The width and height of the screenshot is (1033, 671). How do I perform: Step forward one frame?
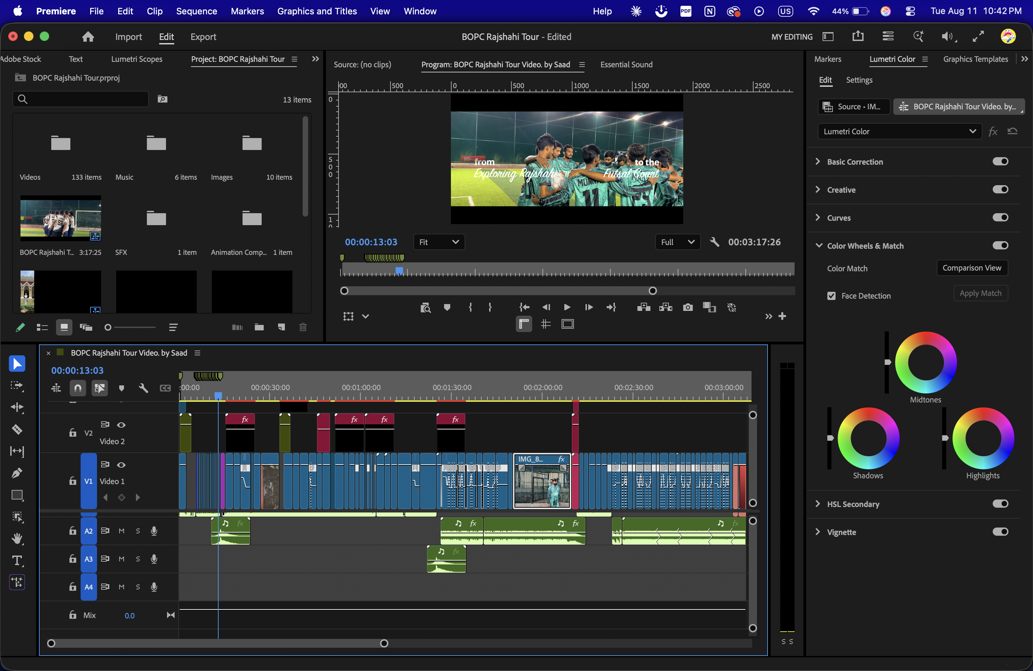589,307
